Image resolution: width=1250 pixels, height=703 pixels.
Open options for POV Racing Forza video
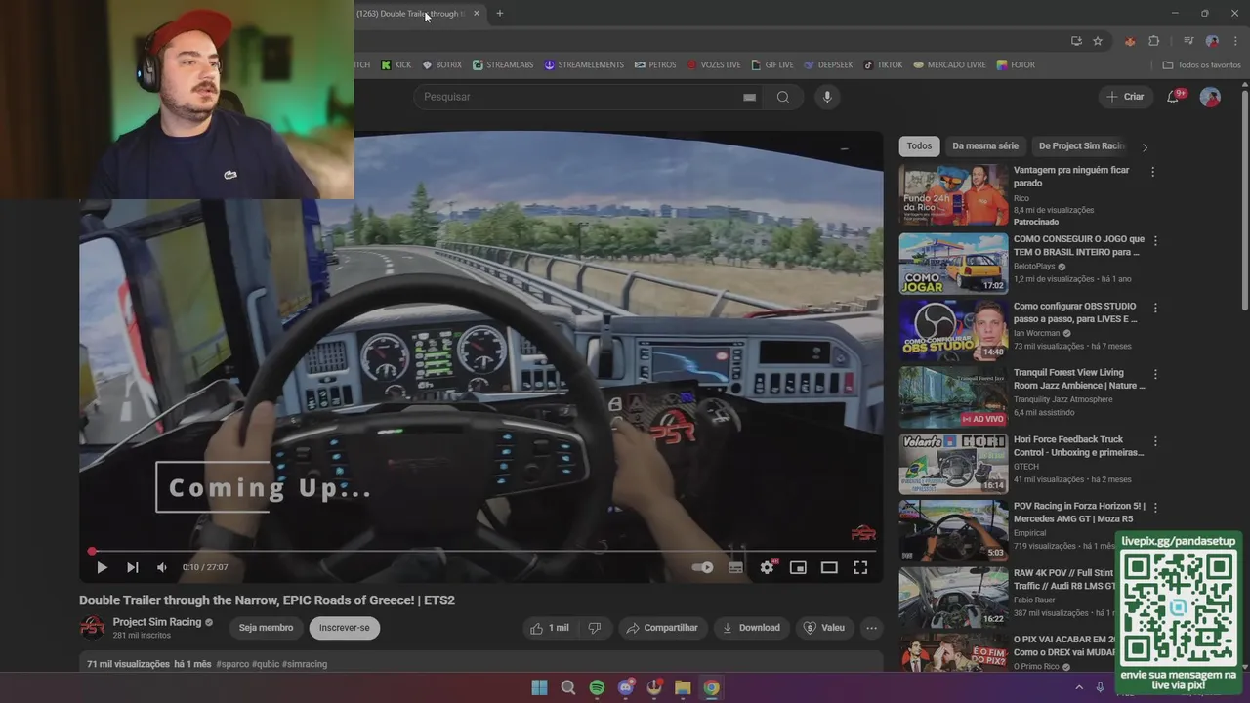[1155, 508]
